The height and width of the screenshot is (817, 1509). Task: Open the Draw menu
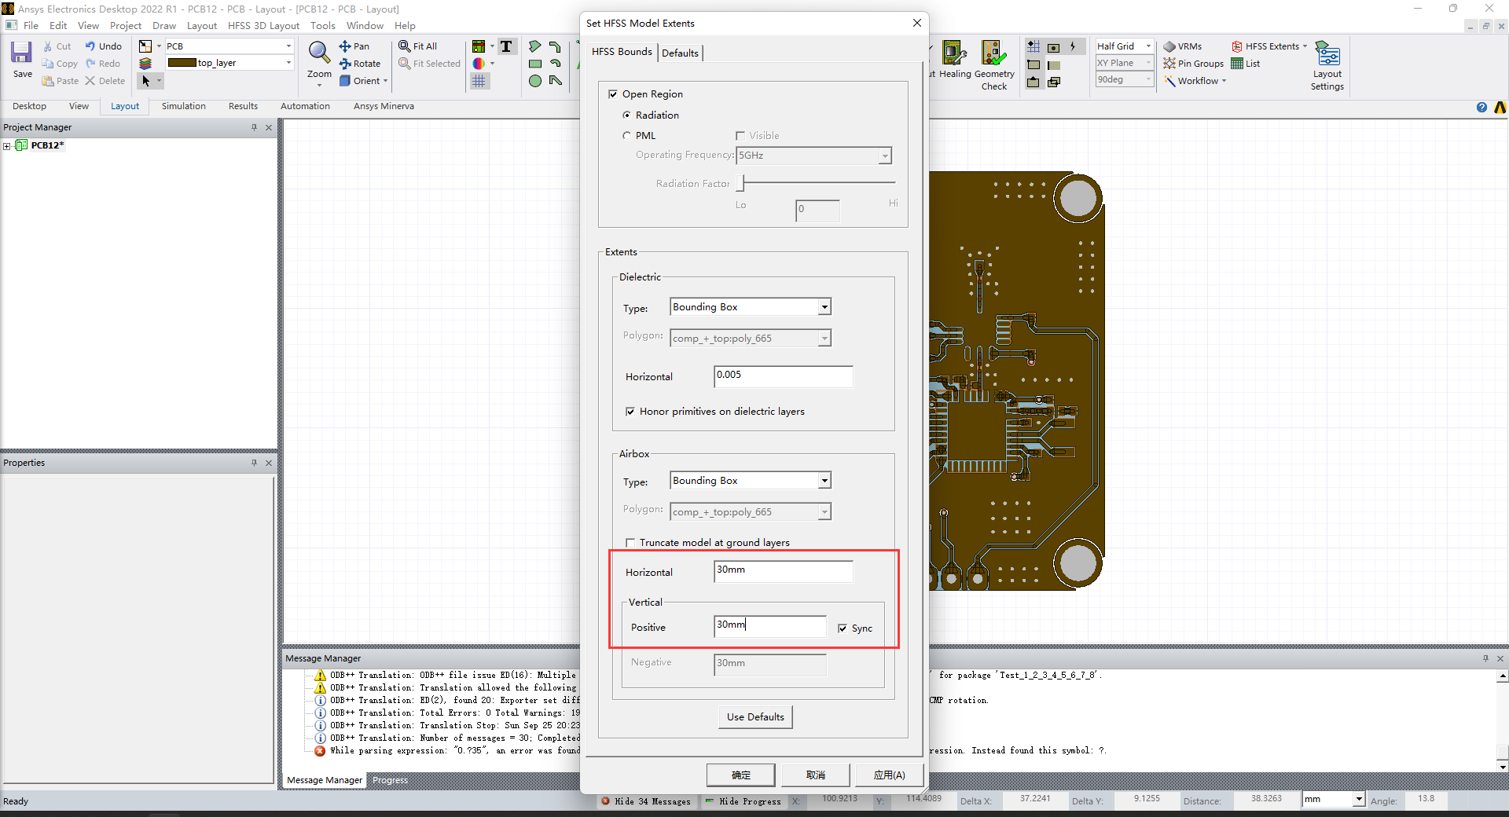[x=164, y=26]
